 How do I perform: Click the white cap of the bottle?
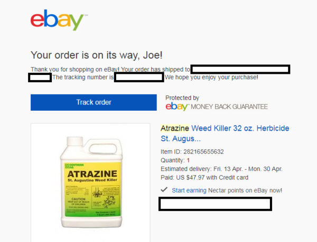pyautogui.click(x=75, y=142)
